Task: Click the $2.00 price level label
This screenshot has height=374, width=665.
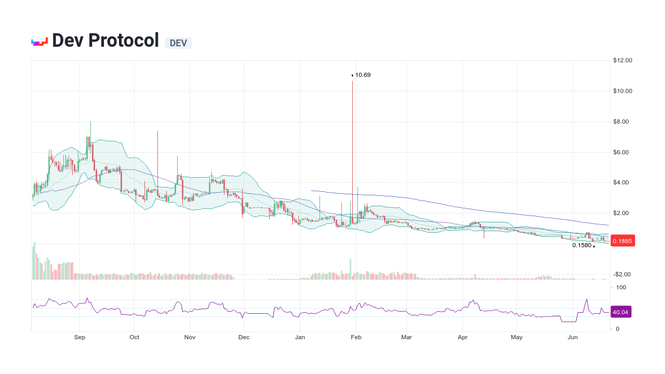Action: [621, 213]
